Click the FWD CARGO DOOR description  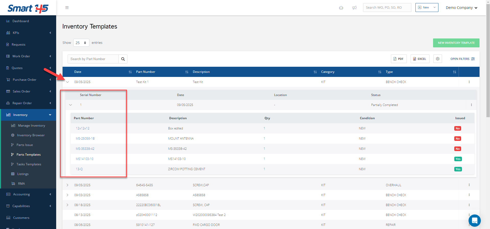pos(206,225)
